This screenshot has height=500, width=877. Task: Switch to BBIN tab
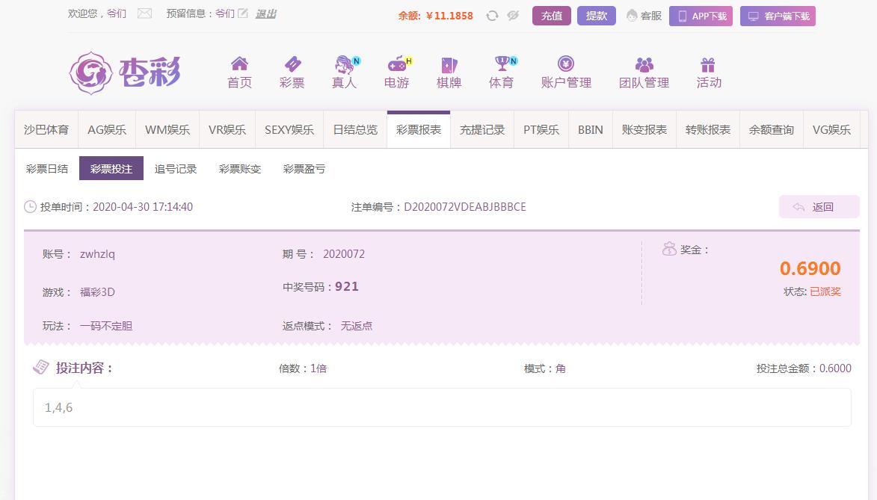[591, 130]
